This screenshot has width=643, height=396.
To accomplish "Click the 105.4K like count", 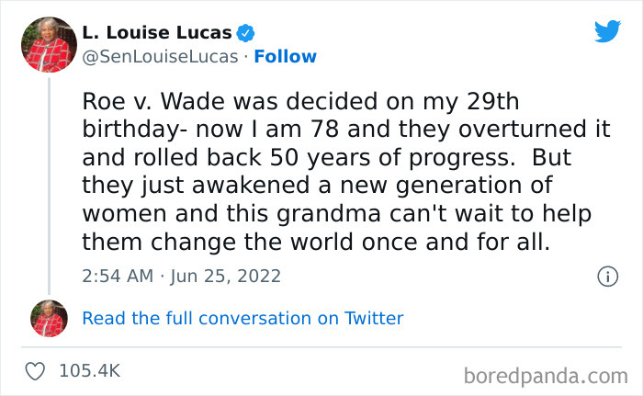I will click(90, 371).
